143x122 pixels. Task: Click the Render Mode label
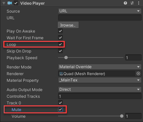coord(19,67)
